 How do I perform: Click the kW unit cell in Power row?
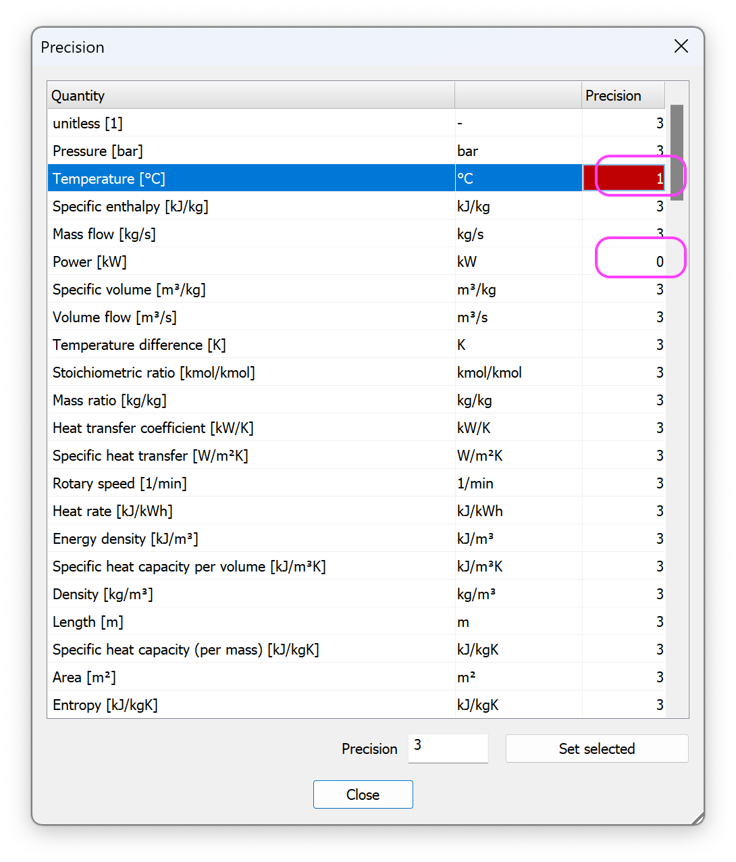[x=519, y=261]
